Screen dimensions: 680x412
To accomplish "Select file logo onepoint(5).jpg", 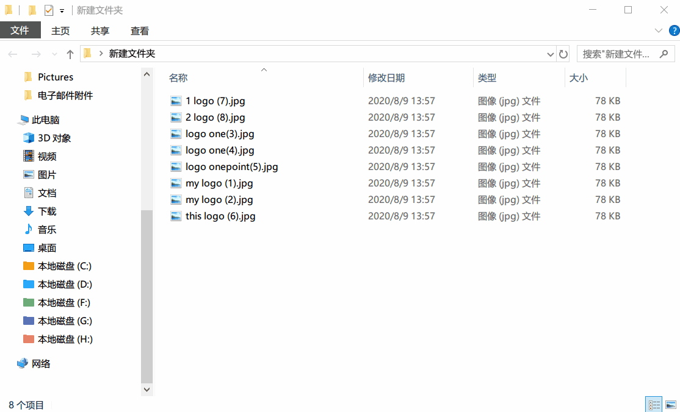I will click(231, 167).
